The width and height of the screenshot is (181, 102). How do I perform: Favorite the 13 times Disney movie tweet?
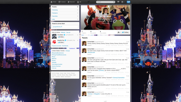(x=121, y=55)
